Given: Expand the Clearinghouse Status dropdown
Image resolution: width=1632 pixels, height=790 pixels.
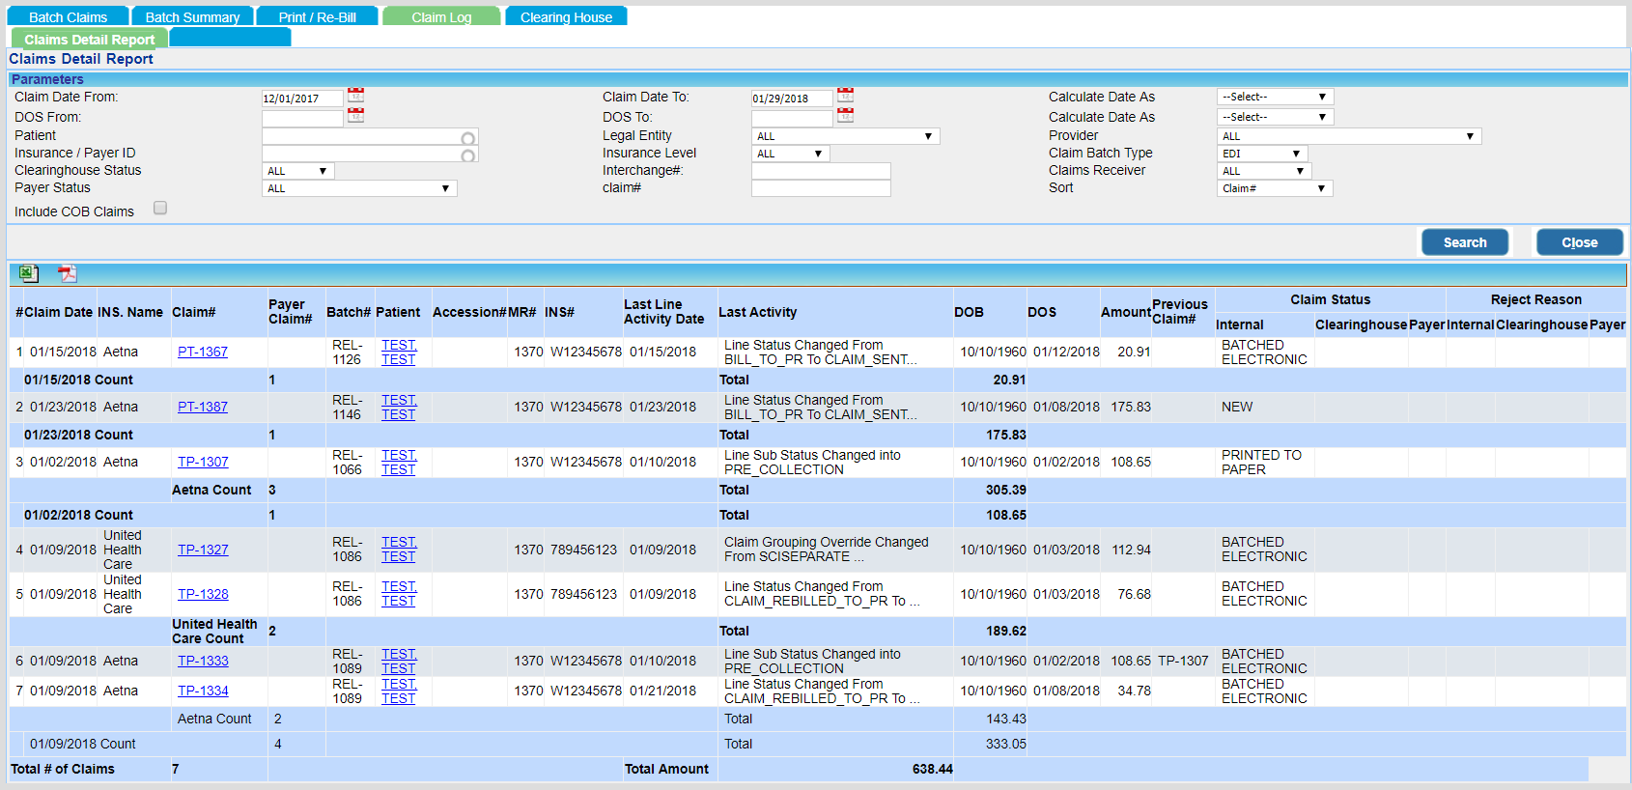Looking at the screenshot, I should click(298, 171).
